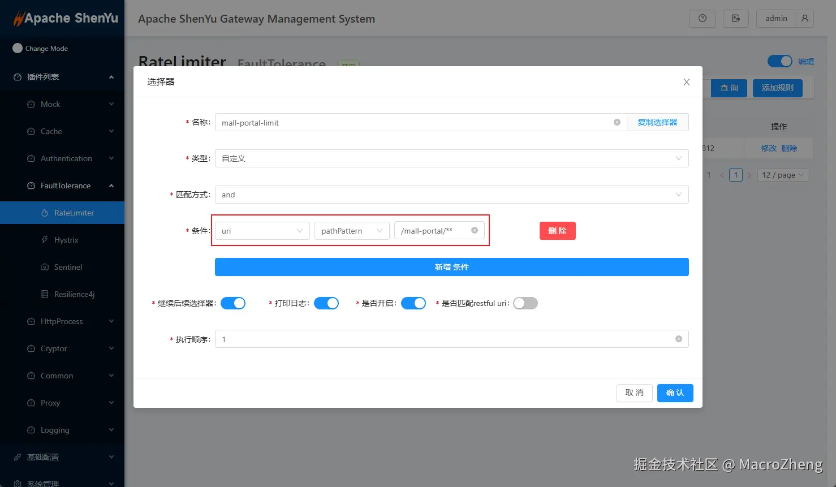The height and width of the screenshot is (487, 836).
Task: Expand the Mock menu group
Action: coord(62,104)
